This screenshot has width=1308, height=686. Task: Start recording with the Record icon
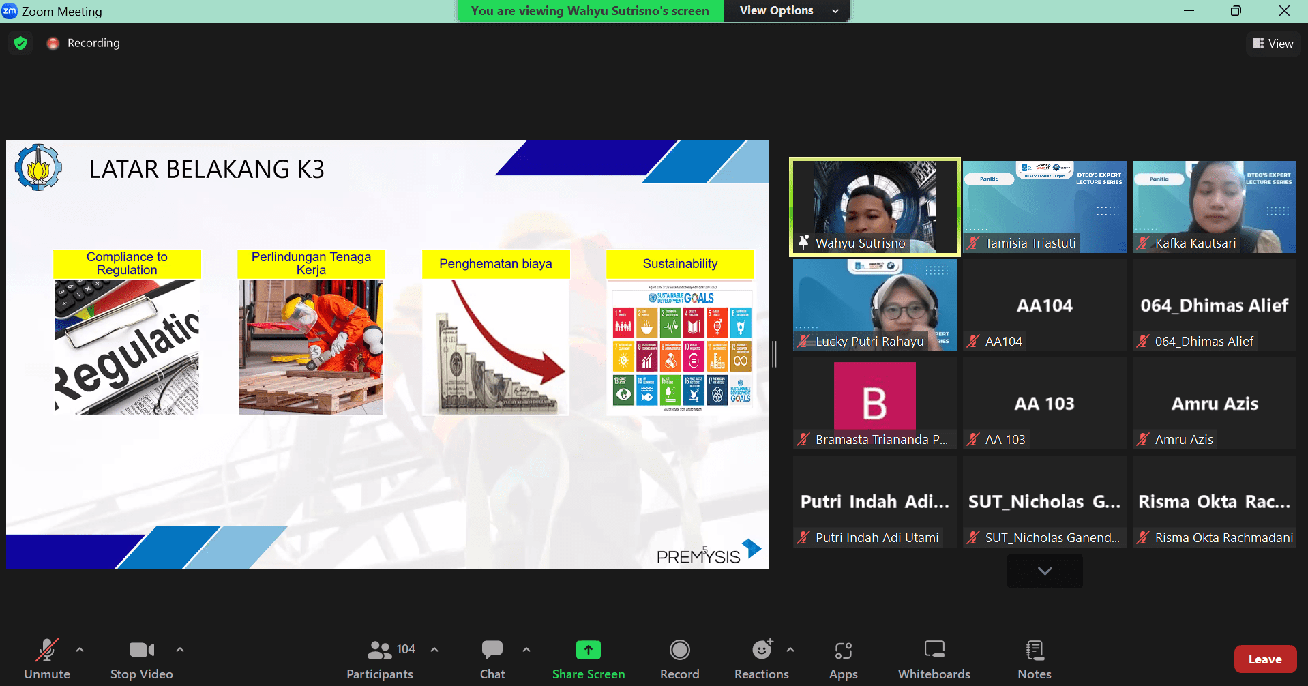(679, 650)
